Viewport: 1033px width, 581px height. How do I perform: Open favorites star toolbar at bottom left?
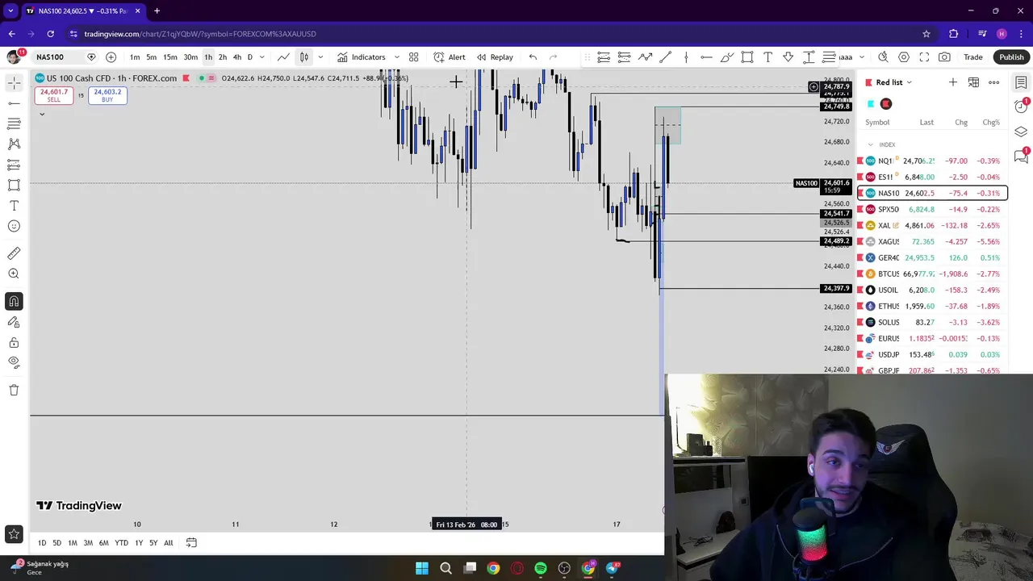(14, 533)
